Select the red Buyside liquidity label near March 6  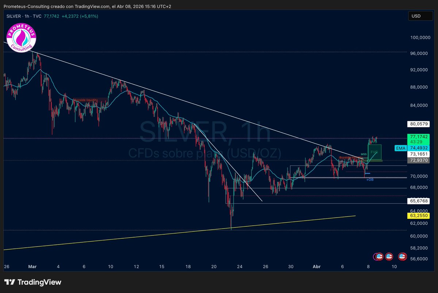(x=86, y=100)
